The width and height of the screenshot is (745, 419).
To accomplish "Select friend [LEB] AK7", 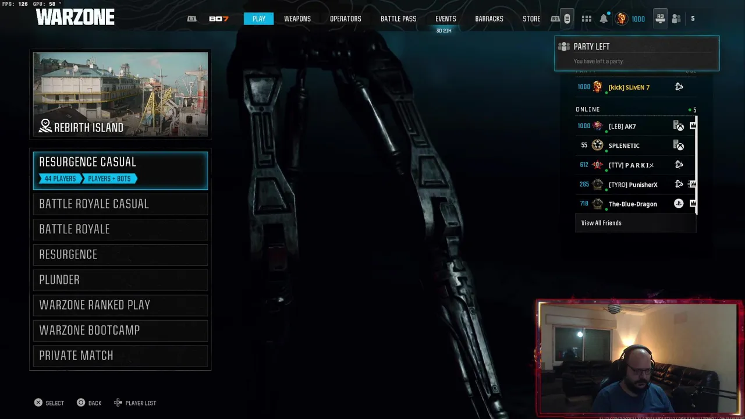I will (x=636, y=126).
